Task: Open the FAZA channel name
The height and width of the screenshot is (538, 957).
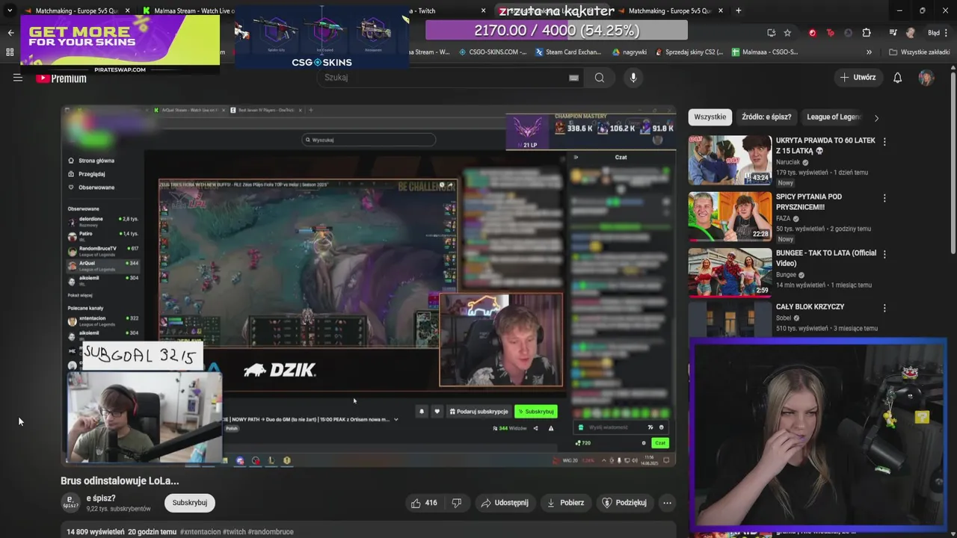Action: click(x=784, y=218)
